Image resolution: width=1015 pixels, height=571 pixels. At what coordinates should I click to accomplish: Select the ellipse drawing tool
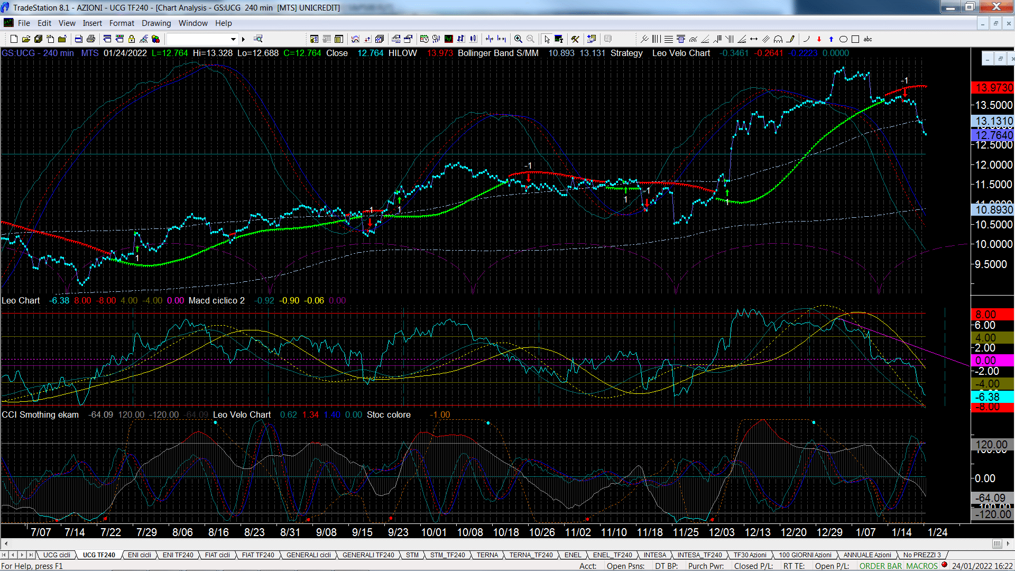(843, 39)
